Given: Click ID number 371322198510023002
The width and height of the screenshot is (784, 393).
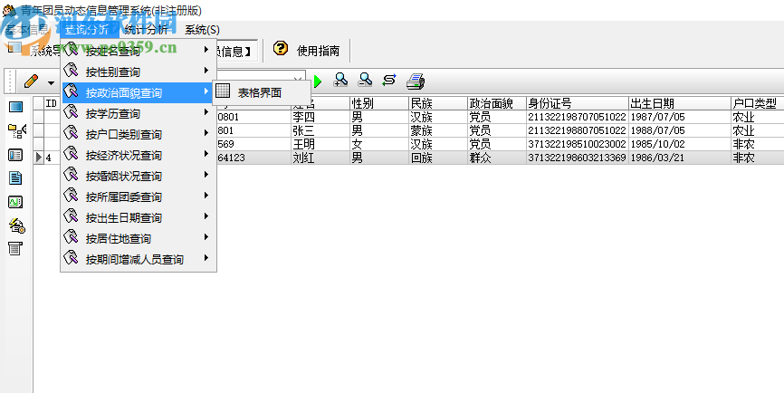Looking at the screenshot, I should tap(577, 145).
